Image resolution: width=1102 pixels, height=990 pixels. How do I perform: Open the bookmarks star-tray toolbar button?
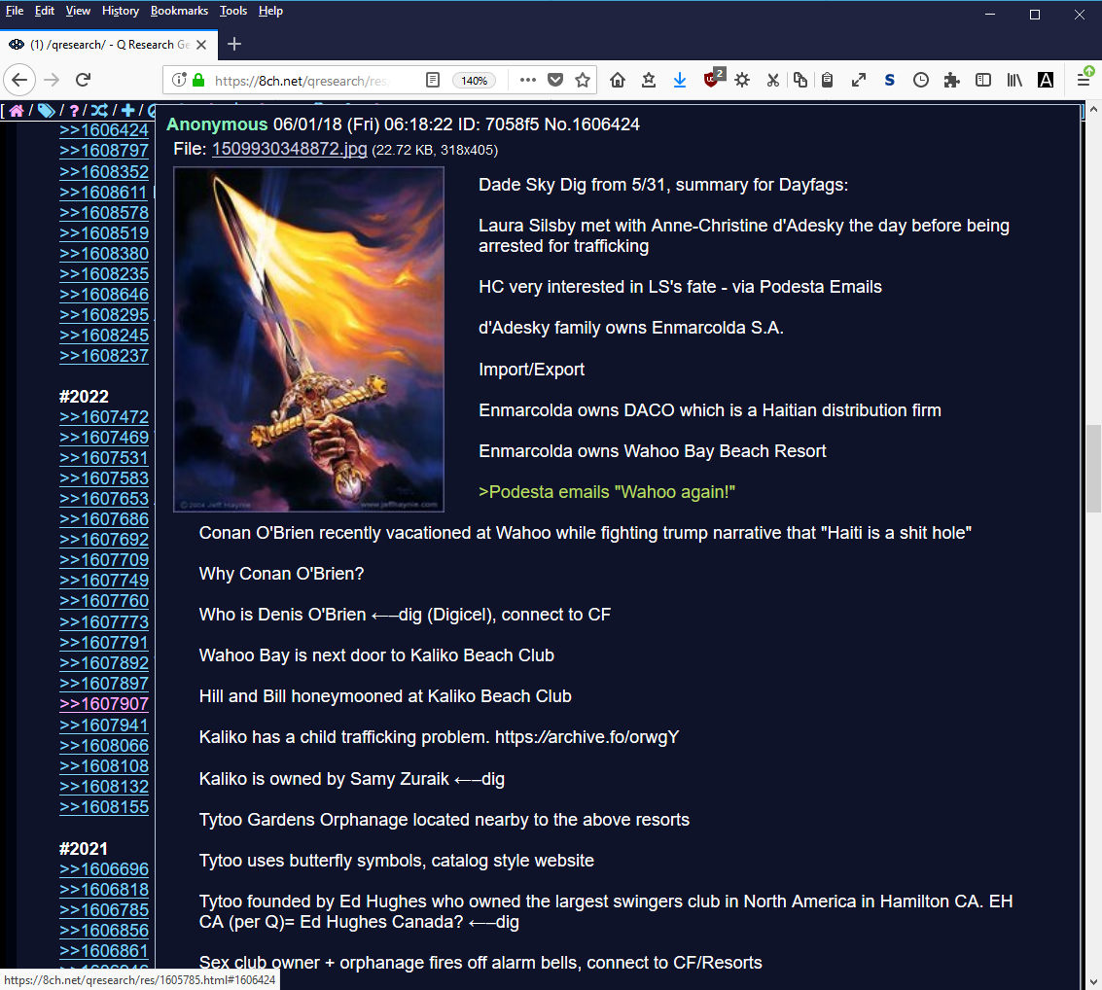[649, 80]
